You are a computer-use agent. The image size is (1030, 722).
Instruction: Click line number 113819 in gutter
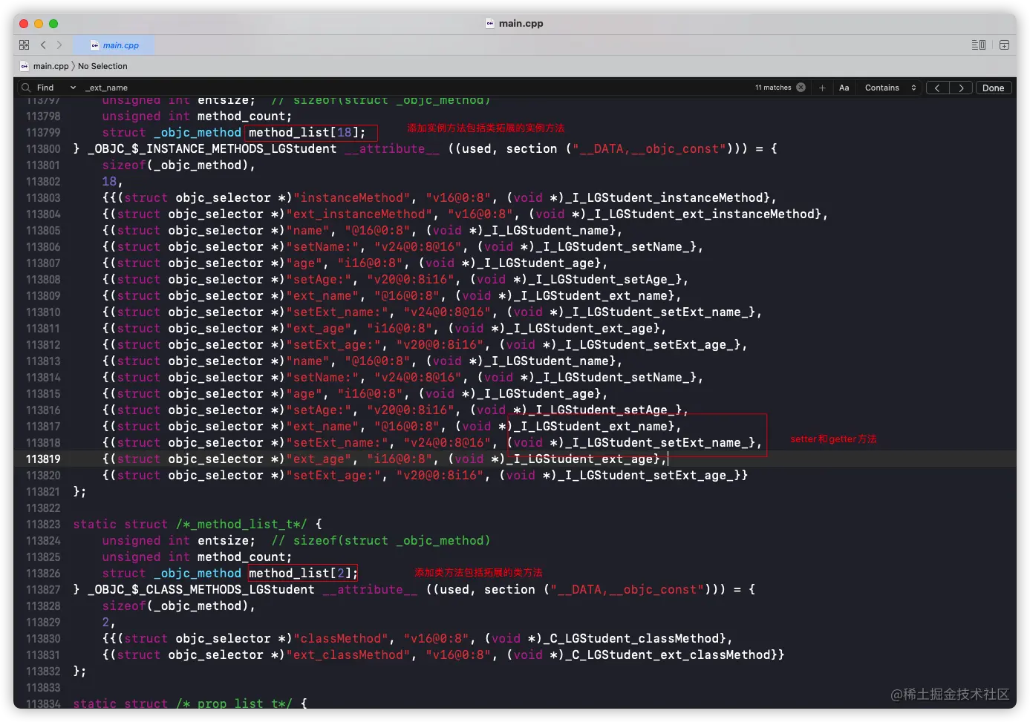[x=43, y=459]
